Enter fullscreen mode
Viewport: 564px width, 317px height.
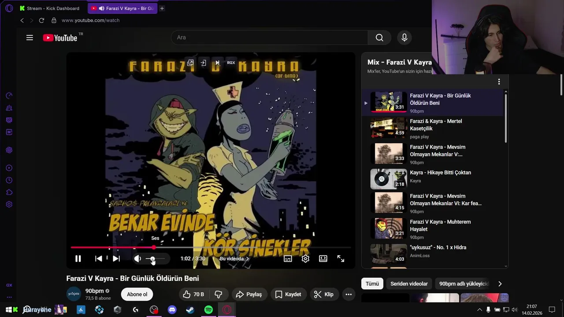coord(341,259)
